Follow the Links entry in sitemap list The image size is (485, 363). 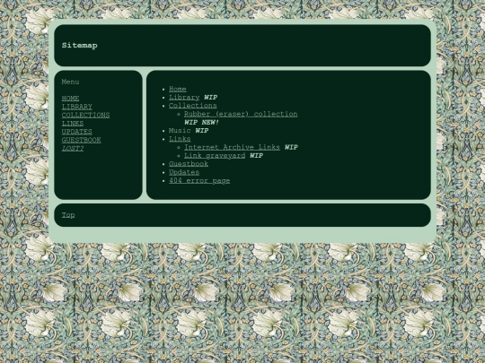click(x=180, y=139)
